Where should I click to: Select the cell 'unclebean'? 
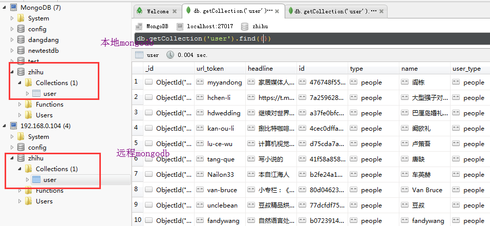point(220,205)
